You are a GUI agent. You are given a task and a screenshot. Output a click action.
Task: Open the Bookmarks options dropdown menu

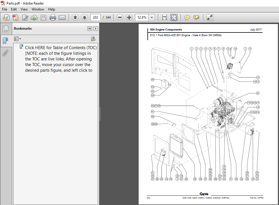tap(18, 39)
